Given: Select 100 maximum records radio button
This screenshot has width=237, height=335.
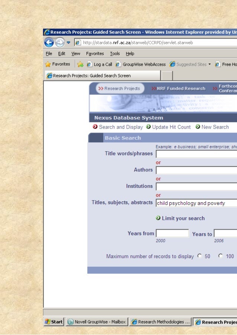Looking at the screenshot, I should click(x=221, y=256).
